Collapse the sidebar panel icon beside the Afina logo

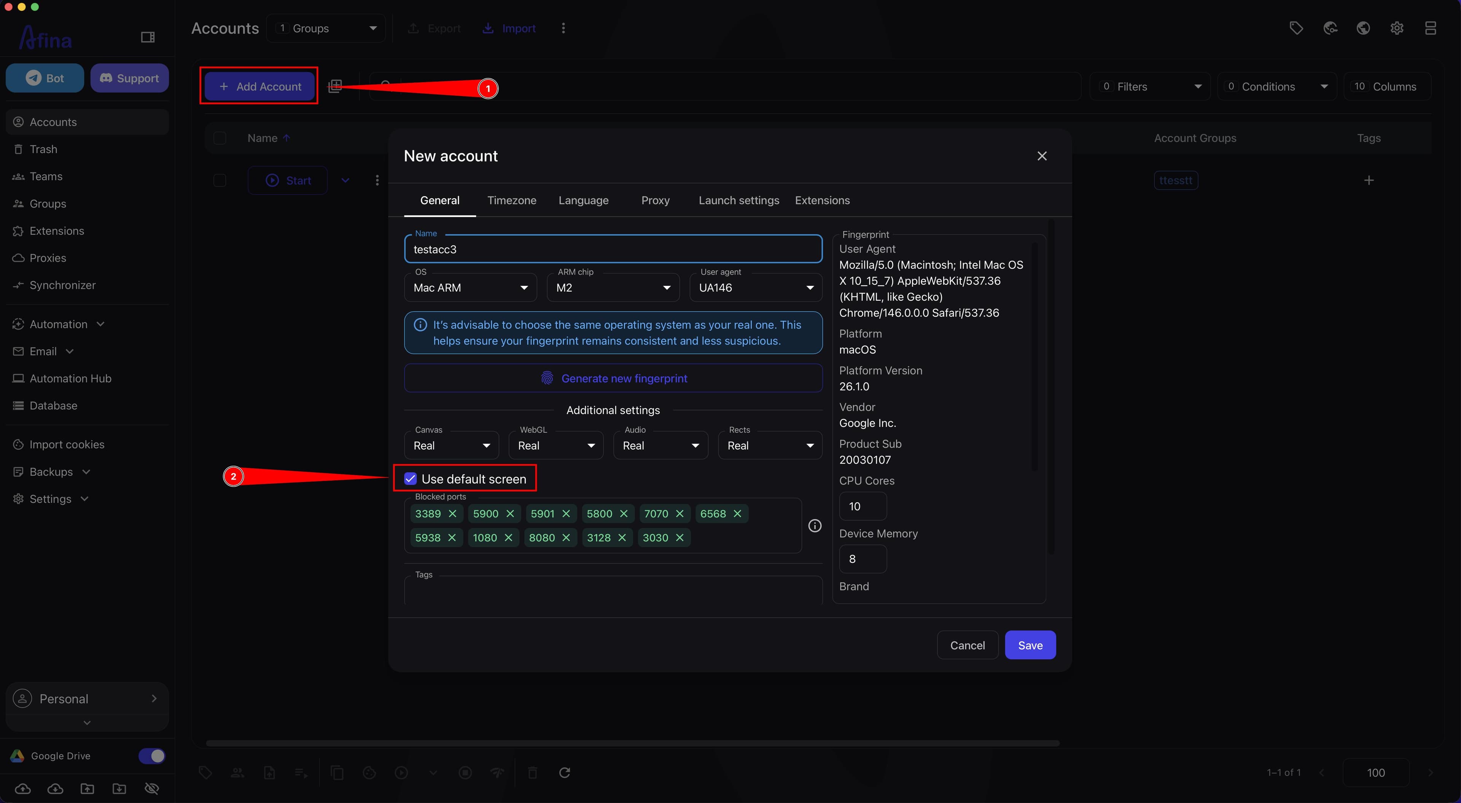coord(148,37)
